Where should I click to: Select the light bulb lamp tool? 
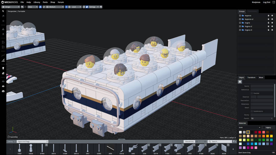(3, 68)
